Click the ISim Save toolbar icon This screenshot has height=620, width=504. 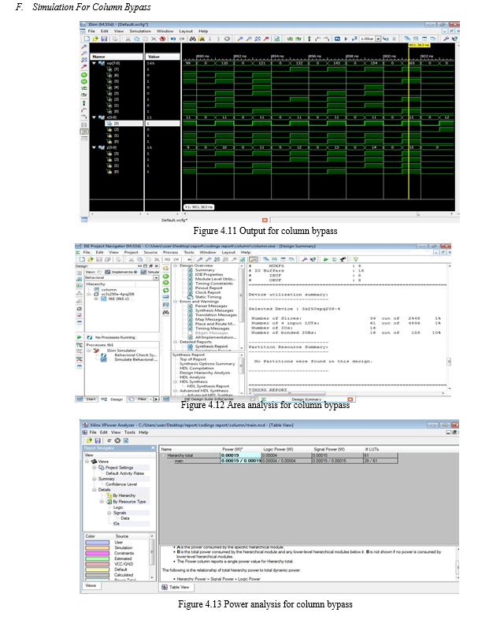click(x=104, y=39)
